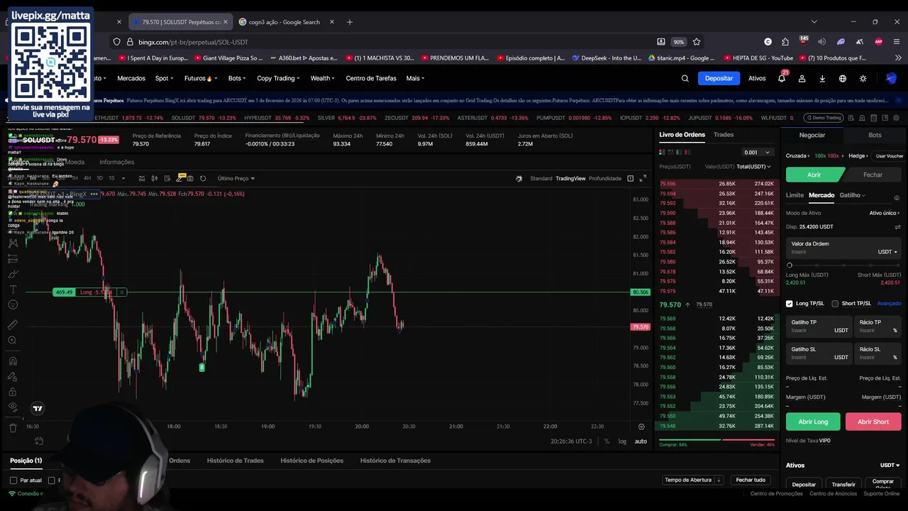Screen dimensions: 908x511
Task: Select the zoom-in tool in drawing sidebar
Action: (13, 341)
